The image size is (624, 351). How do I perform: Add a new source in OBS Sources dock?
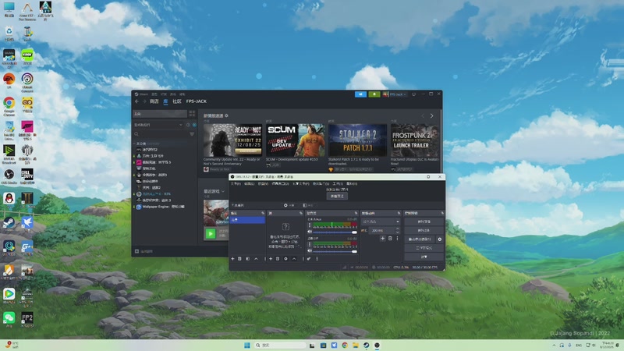pyautogui.click(x=271, y=259)
